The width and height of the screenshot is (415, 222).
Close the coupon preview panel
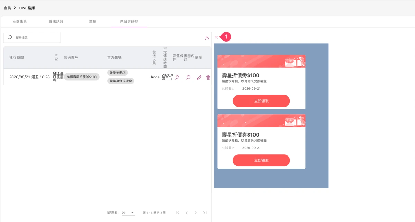tap(216, 37)
